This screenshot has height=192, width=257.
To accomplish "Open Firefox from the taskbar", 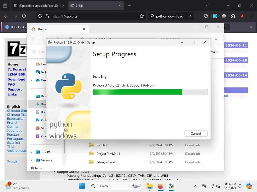I will [160, 186].
